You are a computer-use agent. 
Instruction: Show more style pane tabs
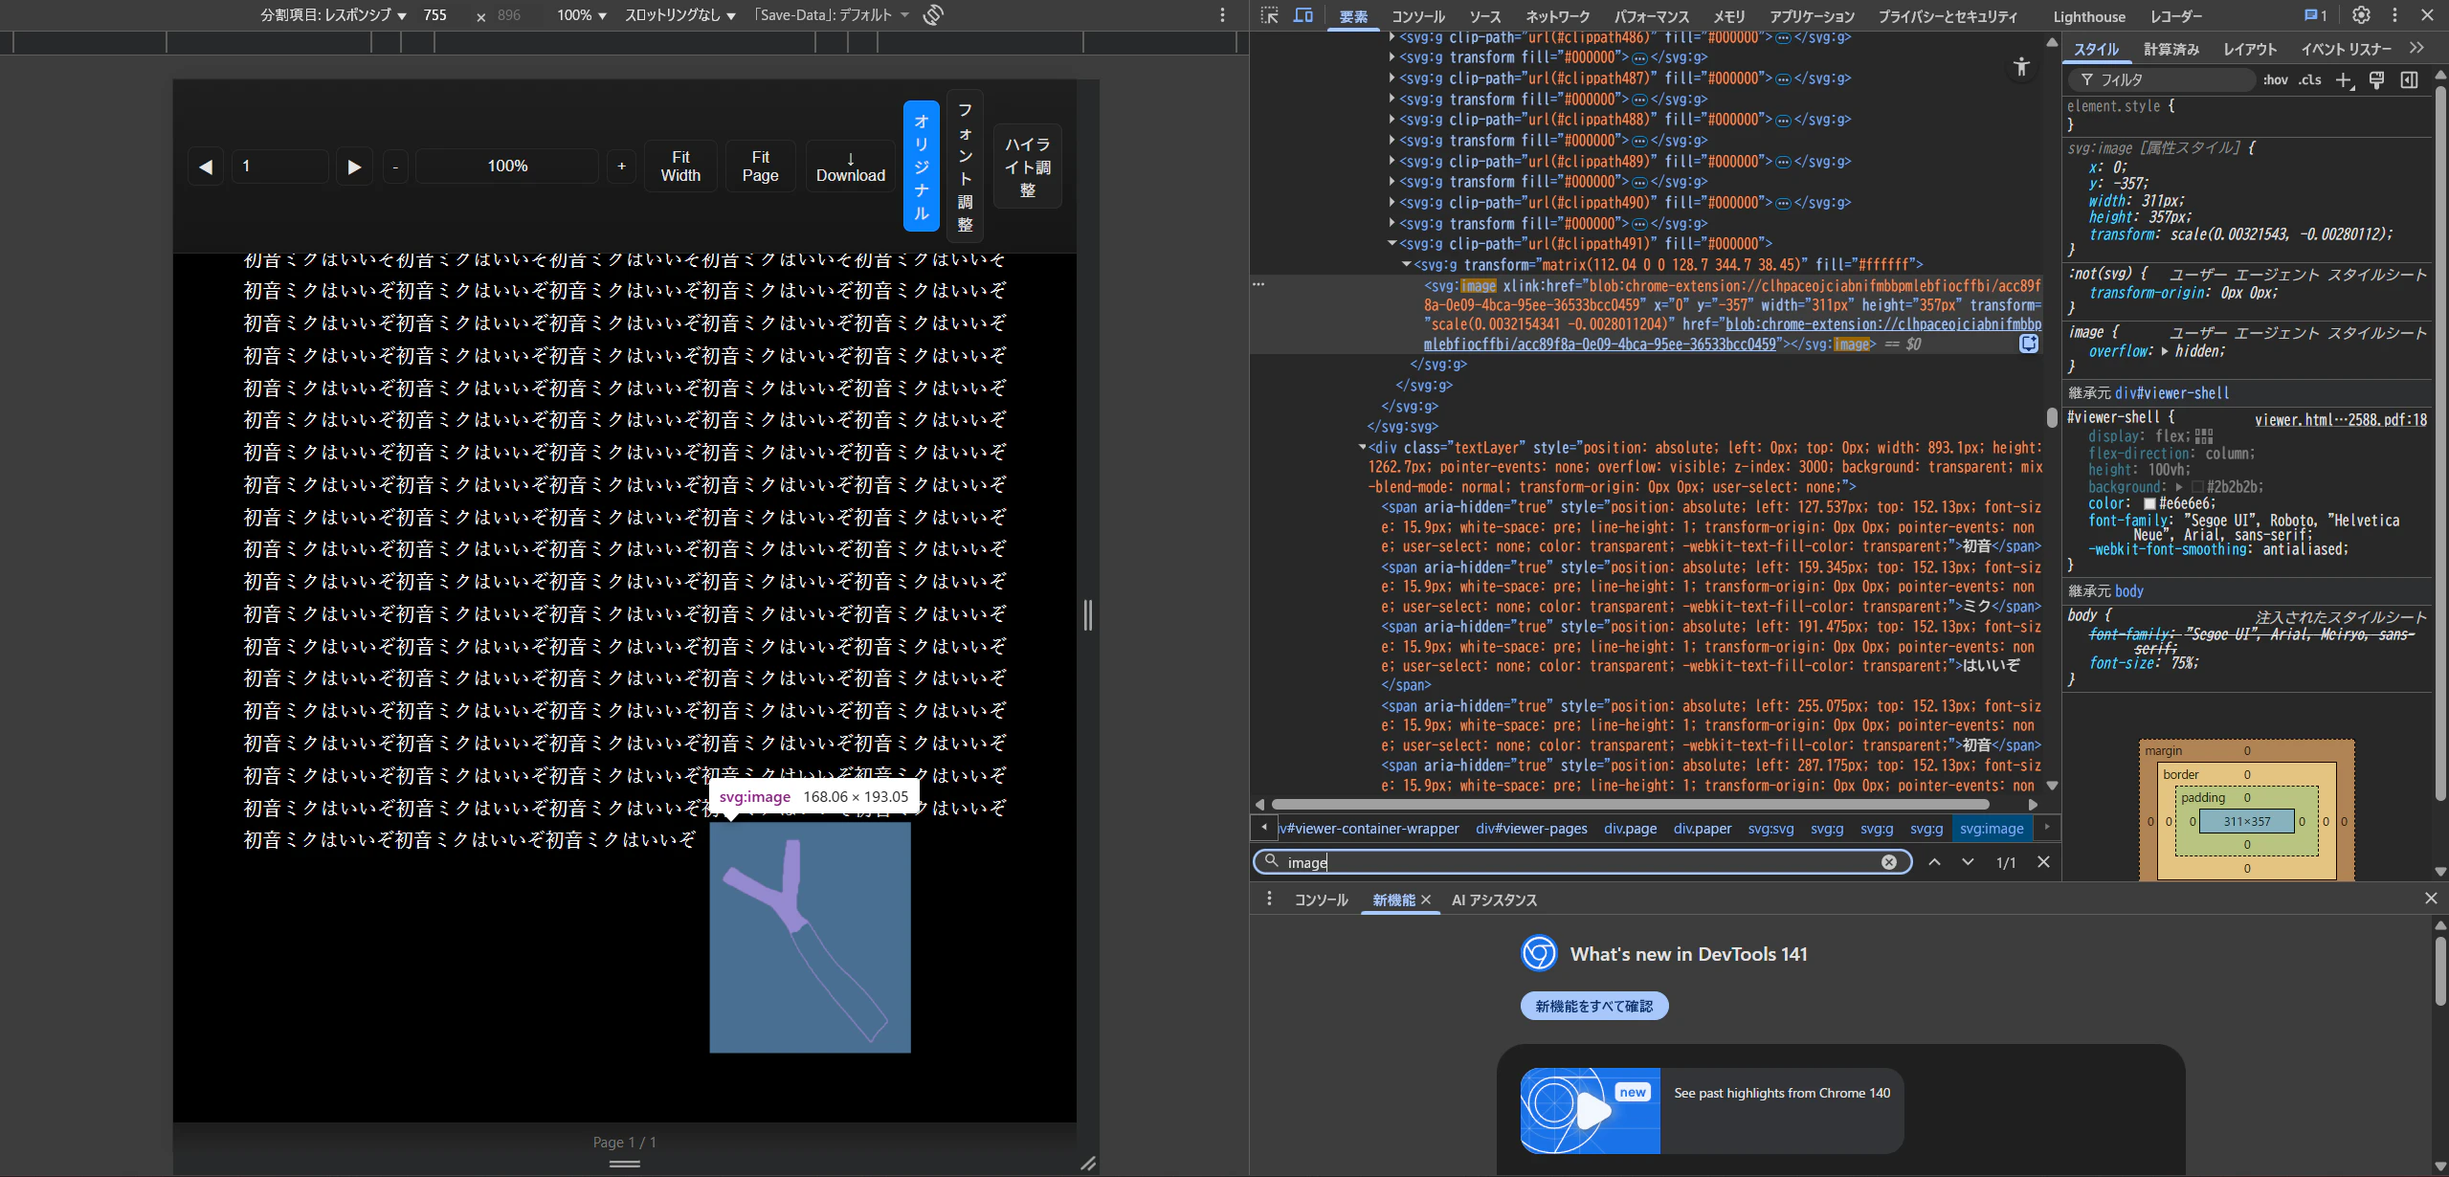pyautogui.click(x=2417, y=48)
